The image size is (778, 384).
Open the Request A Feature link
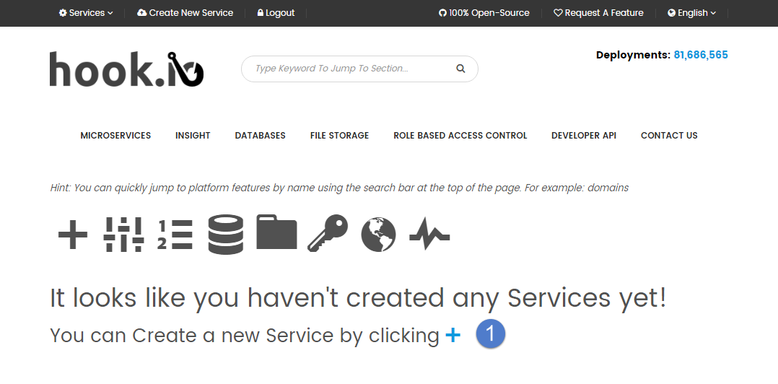pyautogui.click(x=598, y=13)
